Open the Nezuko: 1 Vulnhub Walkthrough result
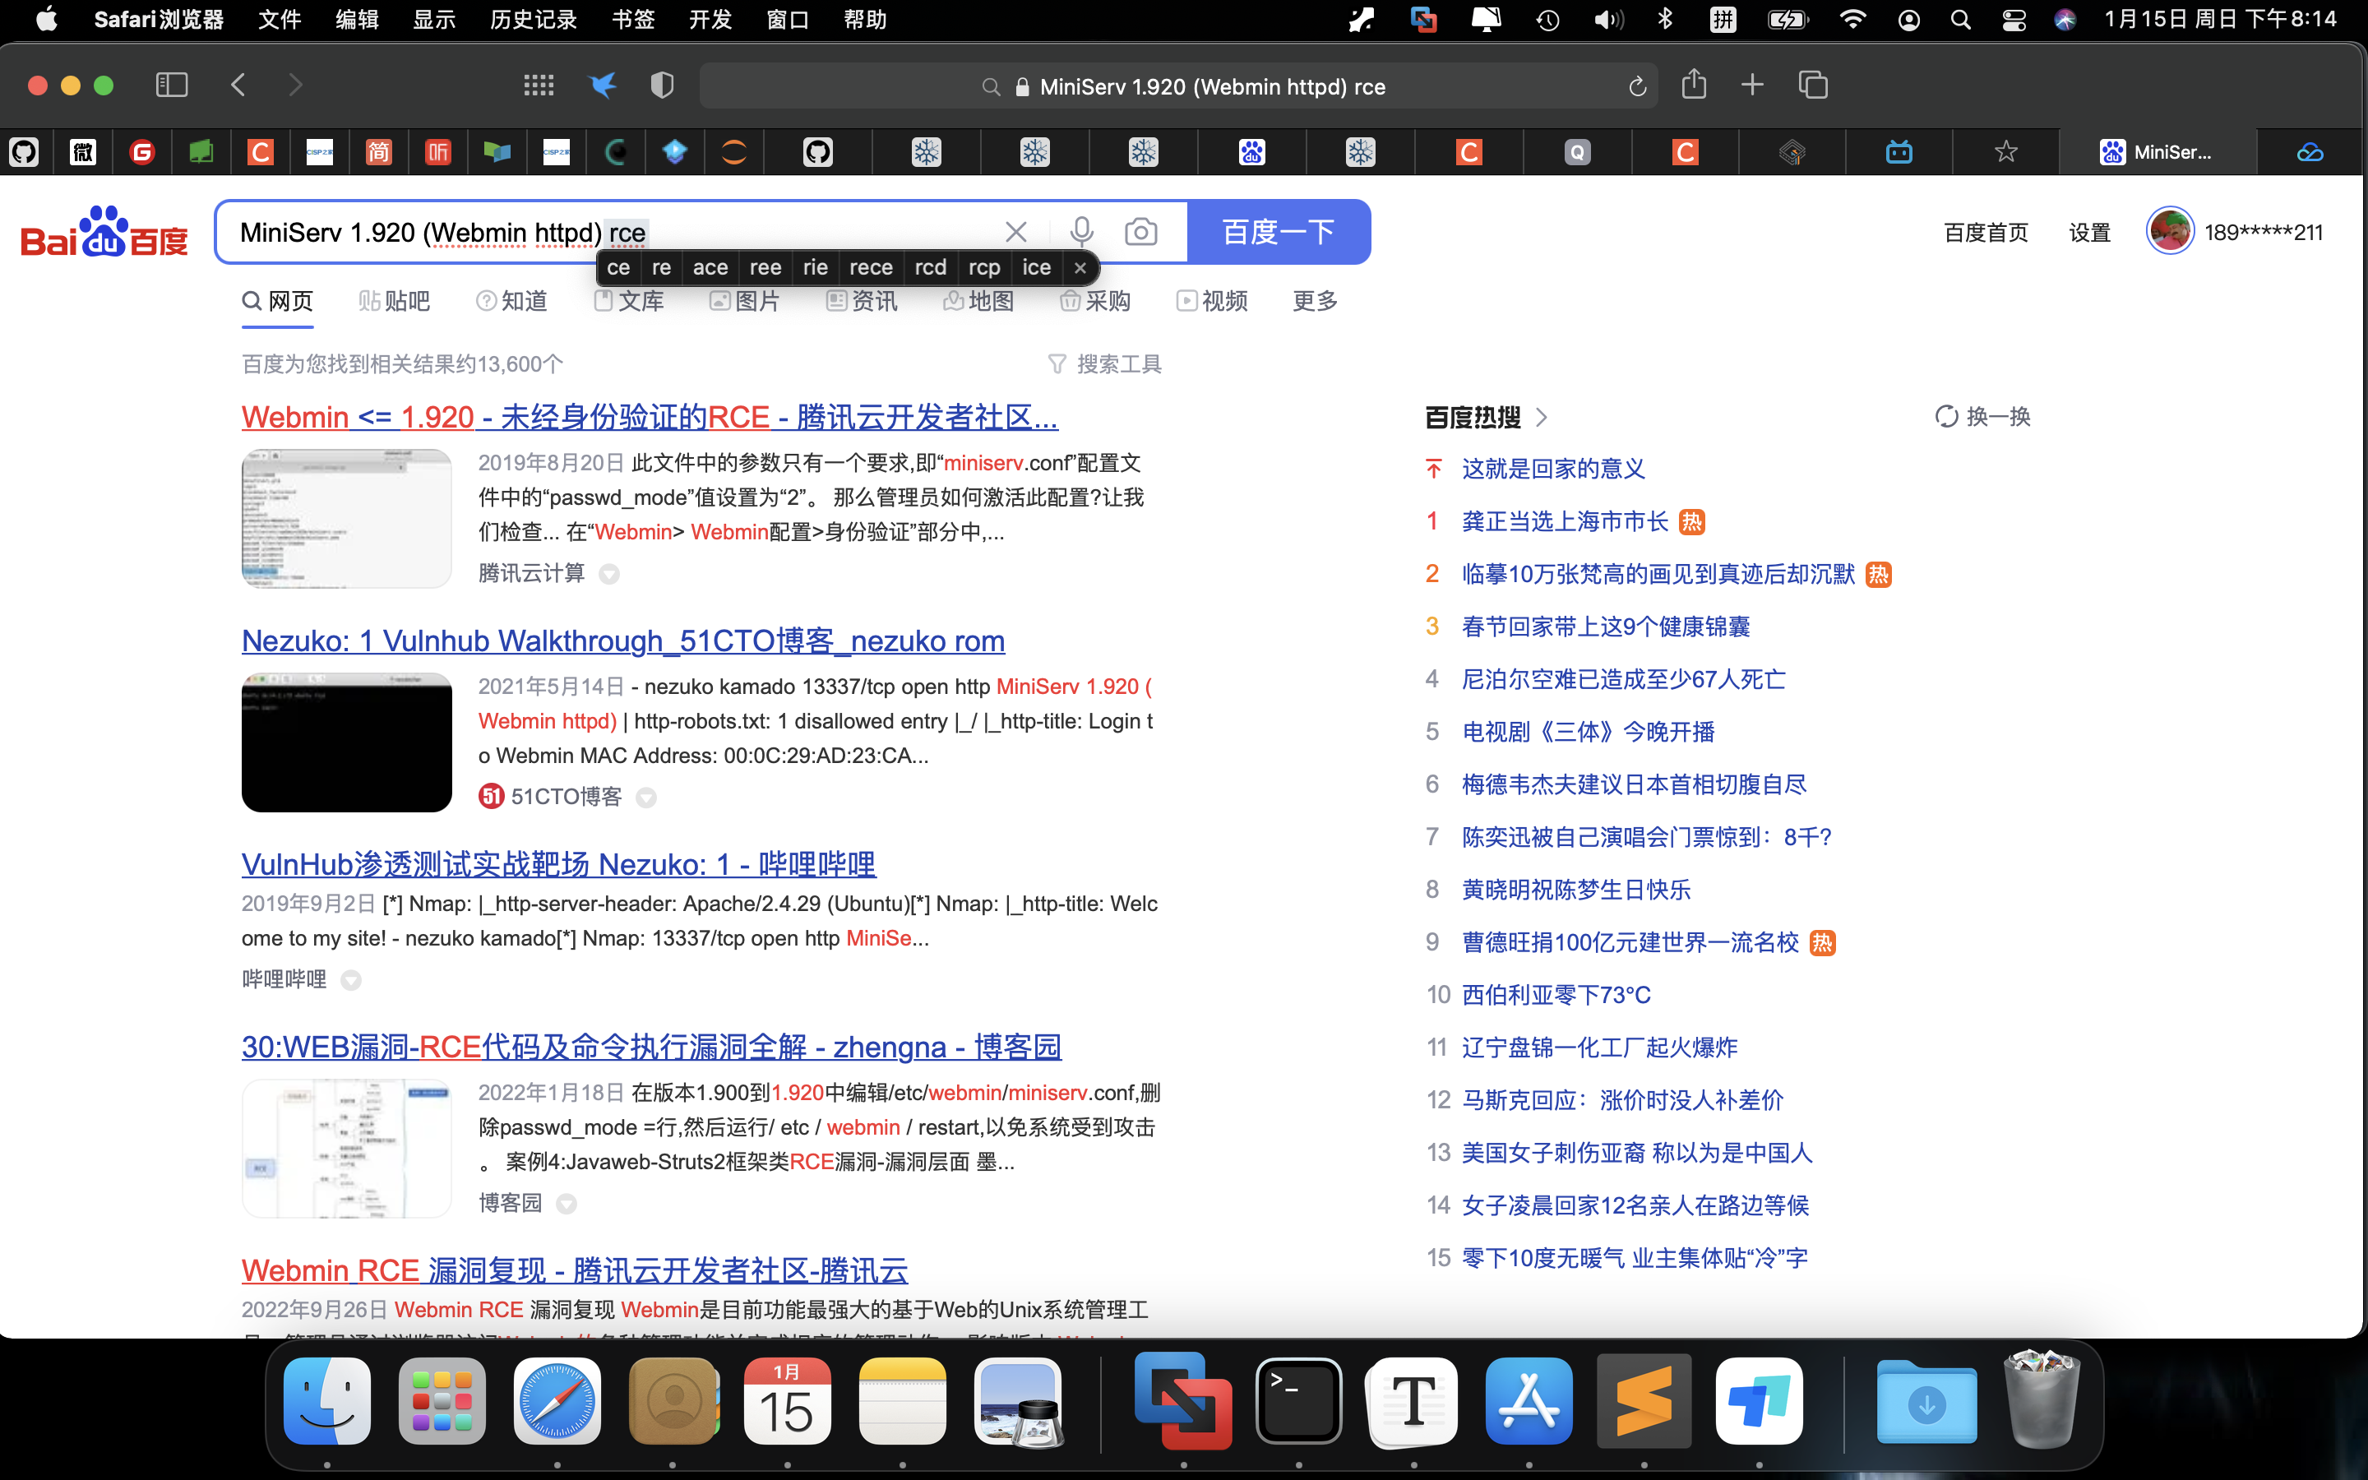 pos(623,641)
